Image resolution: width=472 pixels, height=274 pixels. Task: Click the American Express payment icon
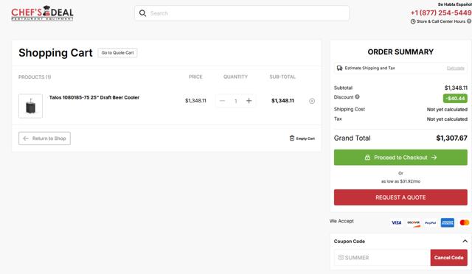point(448,222)
